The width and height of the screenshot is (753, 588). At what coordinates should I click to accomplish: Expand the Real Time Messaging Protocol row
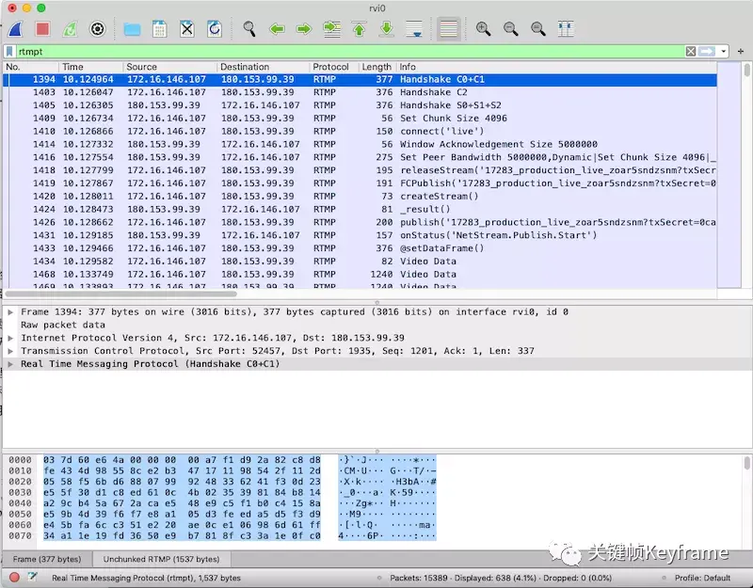point(10,364)
